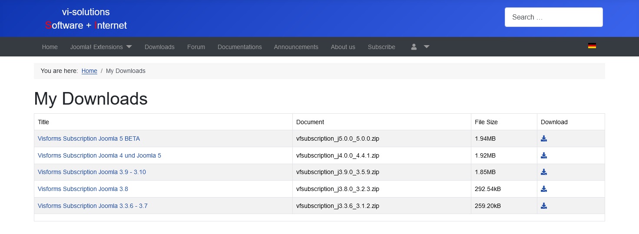Screen dimensions: 639x234
Task: Click the vfsubscription_j4.0.0_4.4.1.zip document cell
Action: click(x=381, y=155)
